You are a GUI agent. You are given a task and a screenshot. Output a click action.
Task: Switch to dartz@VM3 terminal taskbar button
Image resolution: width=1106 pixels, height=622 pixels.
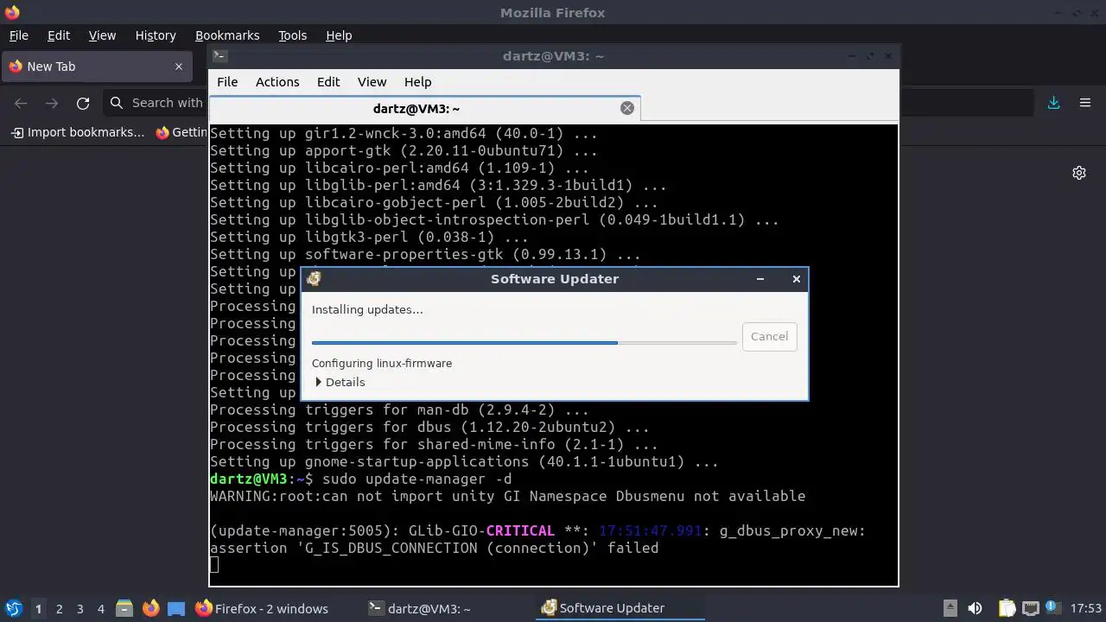[x=420, y=608]
